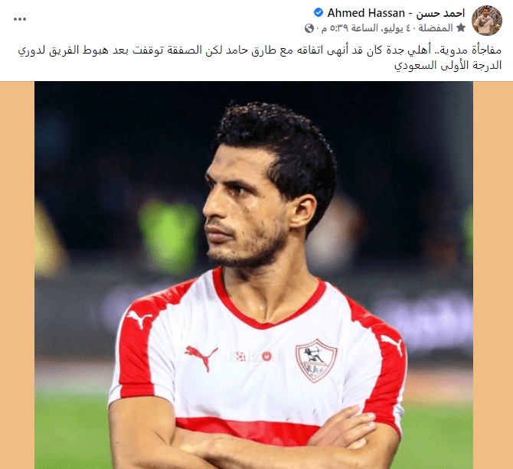Click the globe public privacy icon

[309, 28]
